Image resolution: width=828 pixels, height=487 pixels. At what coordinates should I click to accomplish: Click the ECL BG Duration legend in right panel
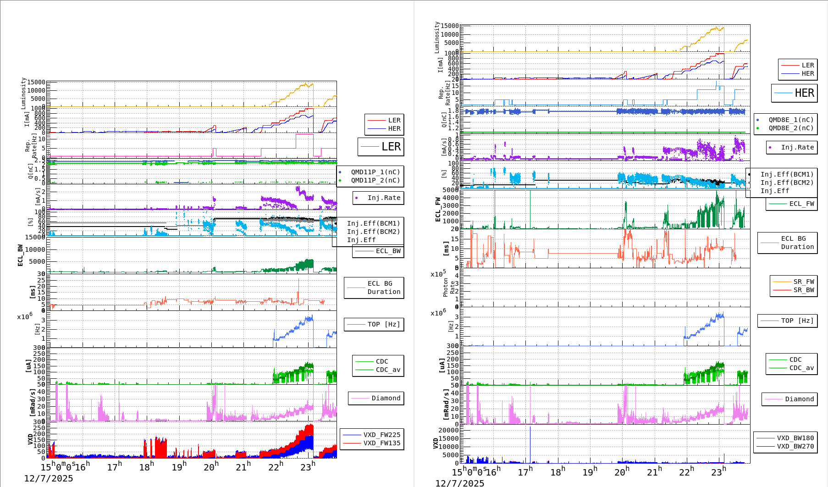[x=787, y=243]
